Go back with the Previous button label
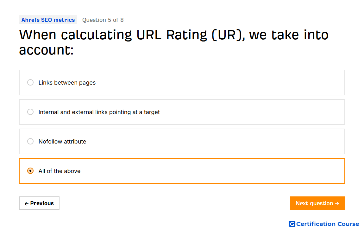The image size is (364, 230). tap(42, 203)
